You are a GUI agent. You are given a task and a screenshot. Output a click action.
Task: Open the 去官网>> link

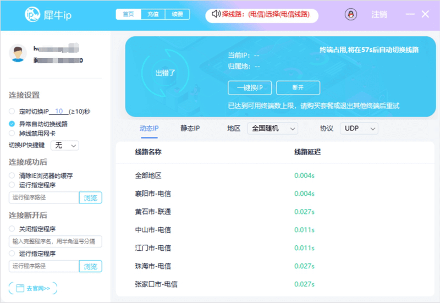33,288
